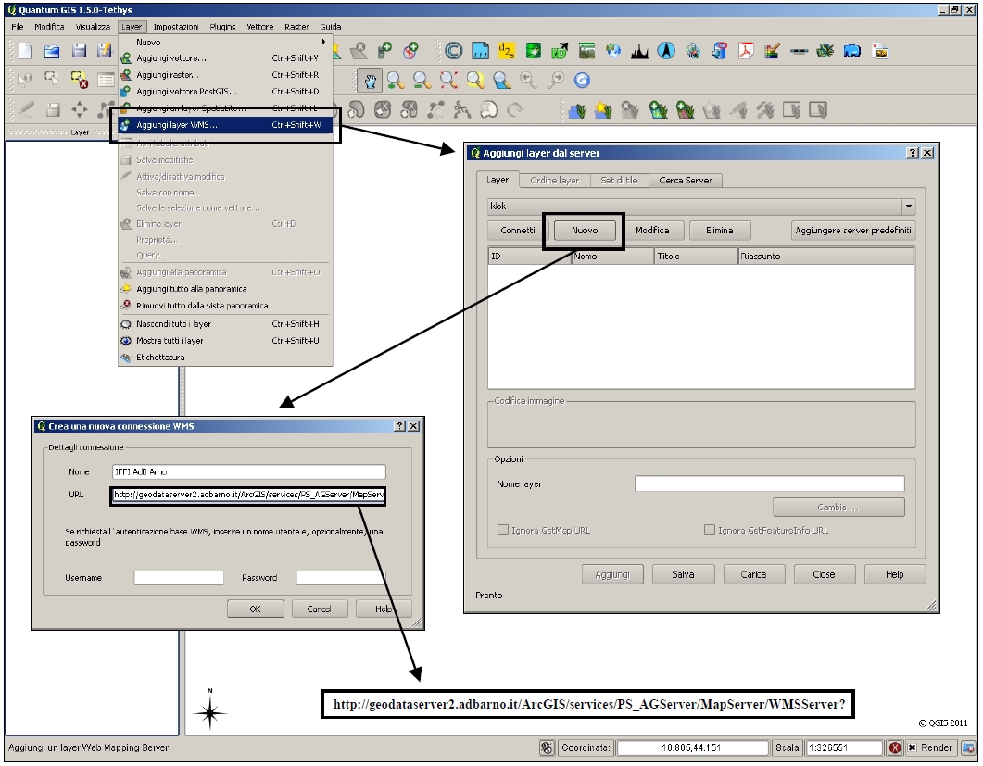Click the PDF export plugin icon
This screenshot has height=766, width=983.
coord(746,51)
